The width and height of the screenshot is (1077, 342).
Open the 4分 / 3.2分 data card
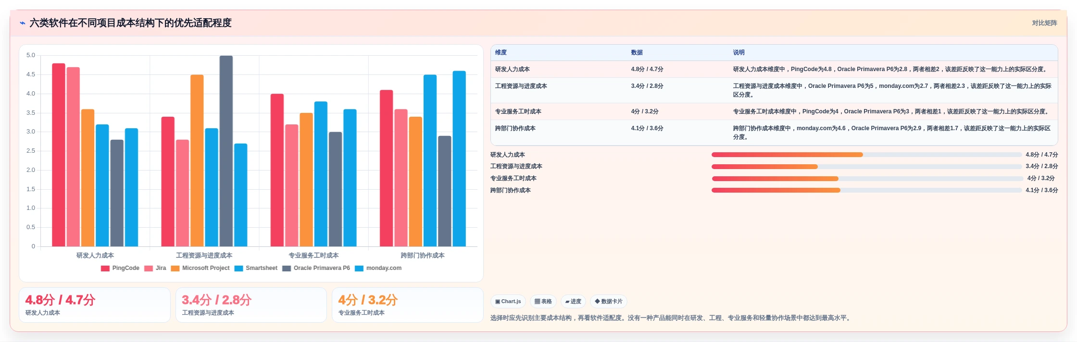[x=408, y=305]
